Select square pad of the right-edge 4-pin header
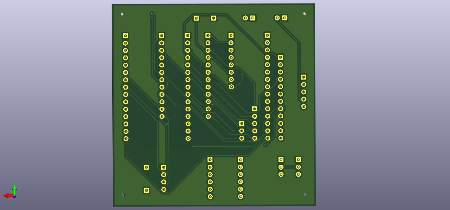Viewport: 450px width, 210px height. (304, 77)
